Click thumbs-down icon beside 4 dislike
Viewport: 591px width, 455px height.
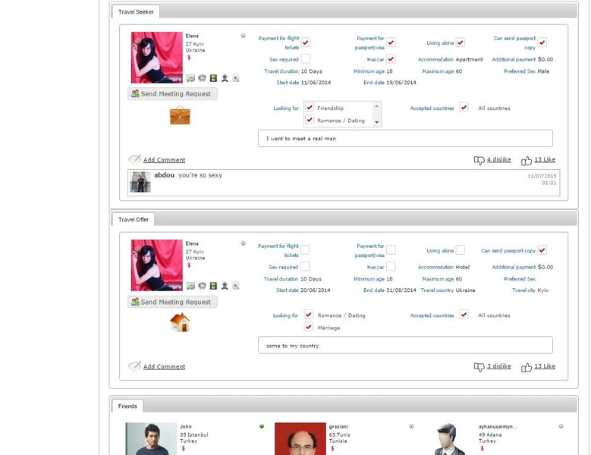pos(479,161)
